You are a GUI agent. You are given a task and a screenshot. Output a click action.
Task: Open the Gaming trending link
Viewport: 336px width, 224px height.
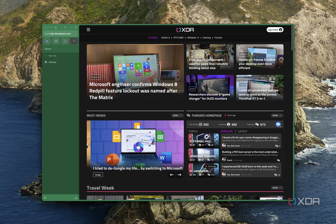click(207, 38)
